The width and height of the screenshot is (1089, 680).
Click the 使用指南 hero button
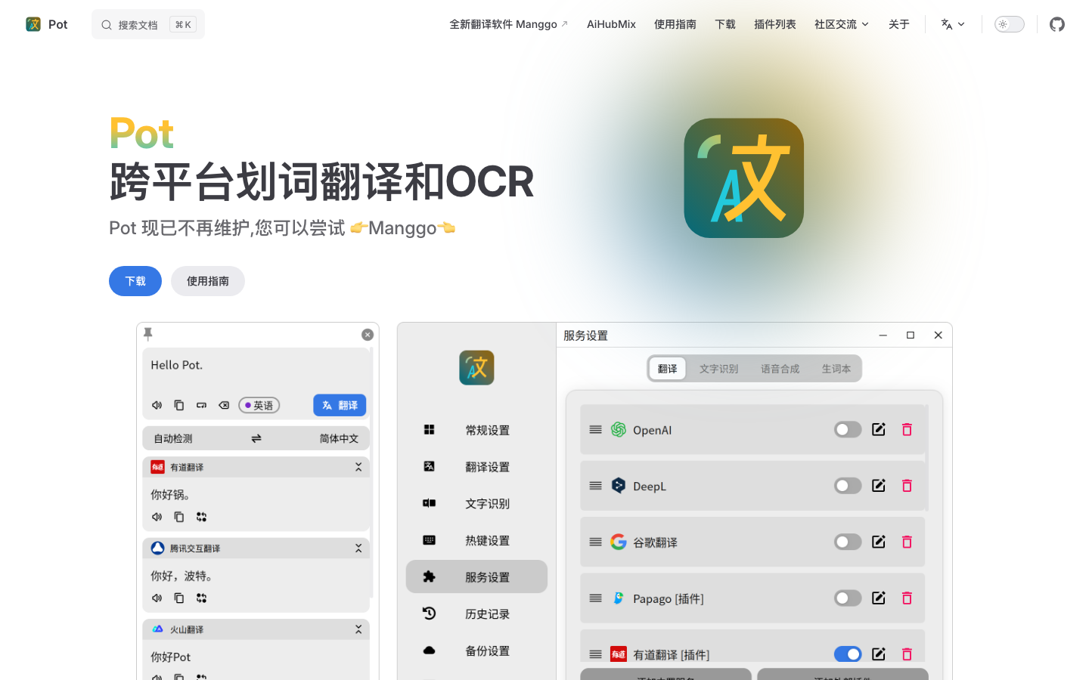(208, 281)
